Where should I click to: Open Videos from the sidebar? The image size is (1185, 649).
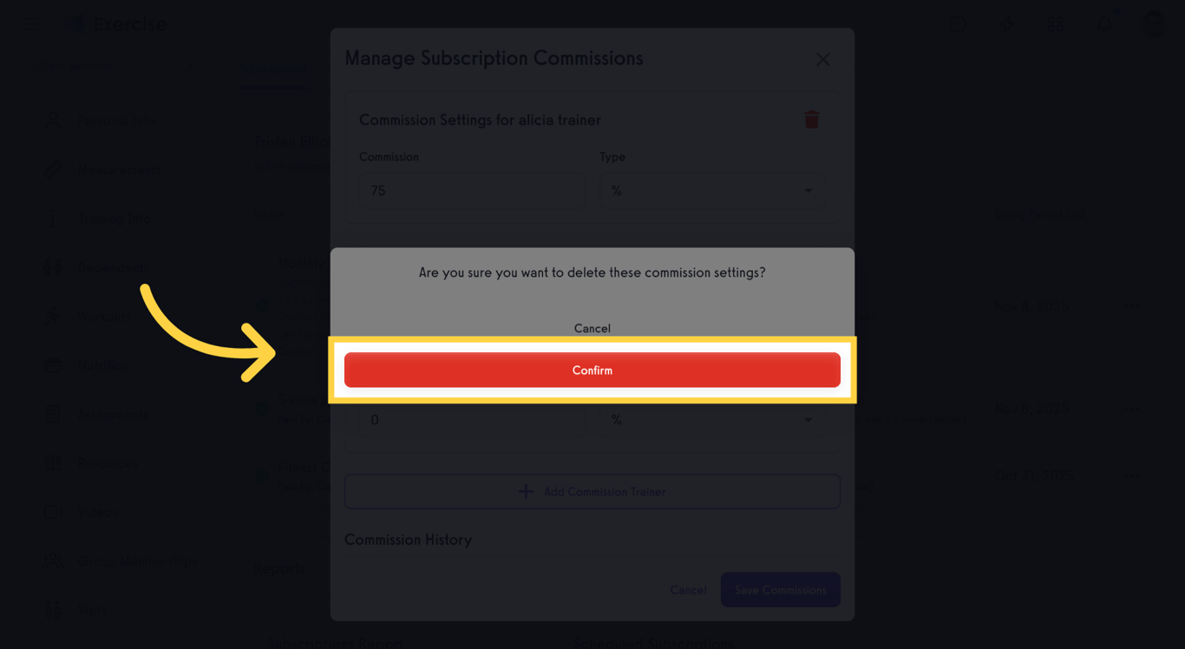(97, 513)
